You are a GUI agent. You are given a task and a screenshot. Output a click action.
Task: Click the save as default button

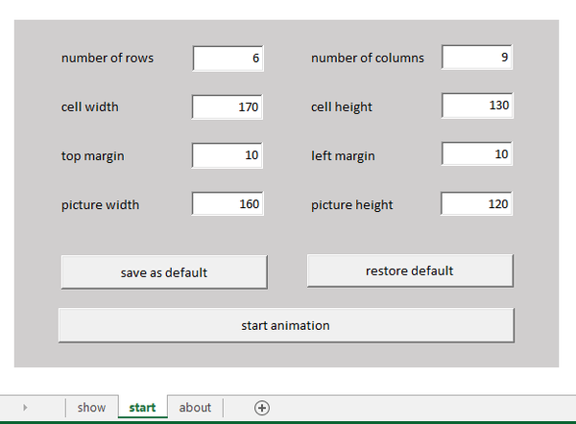pos(164,272)
